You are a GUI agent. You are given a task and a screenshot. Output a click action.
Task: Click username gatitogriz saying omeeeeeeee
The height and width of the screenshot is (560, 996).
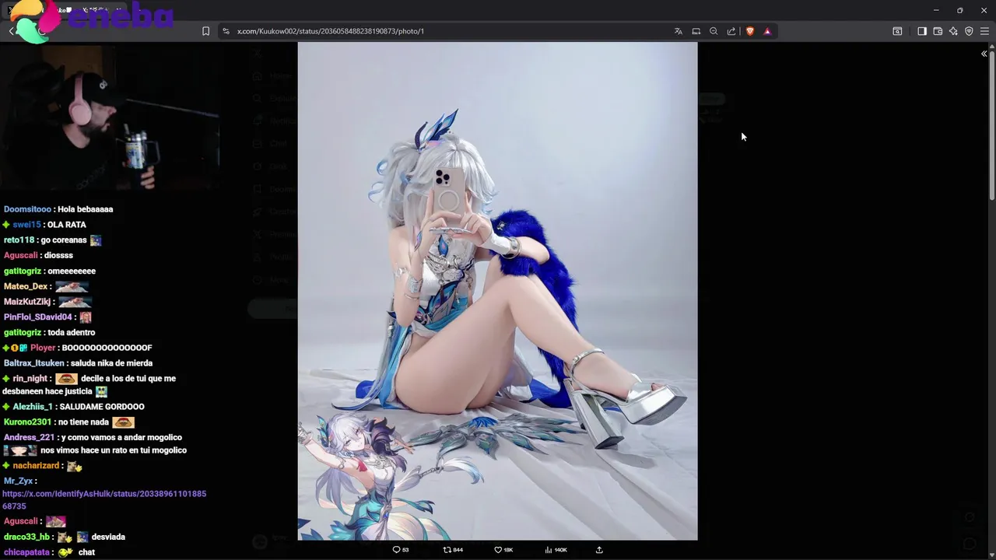pyautogui.click(x=23, y=271)
